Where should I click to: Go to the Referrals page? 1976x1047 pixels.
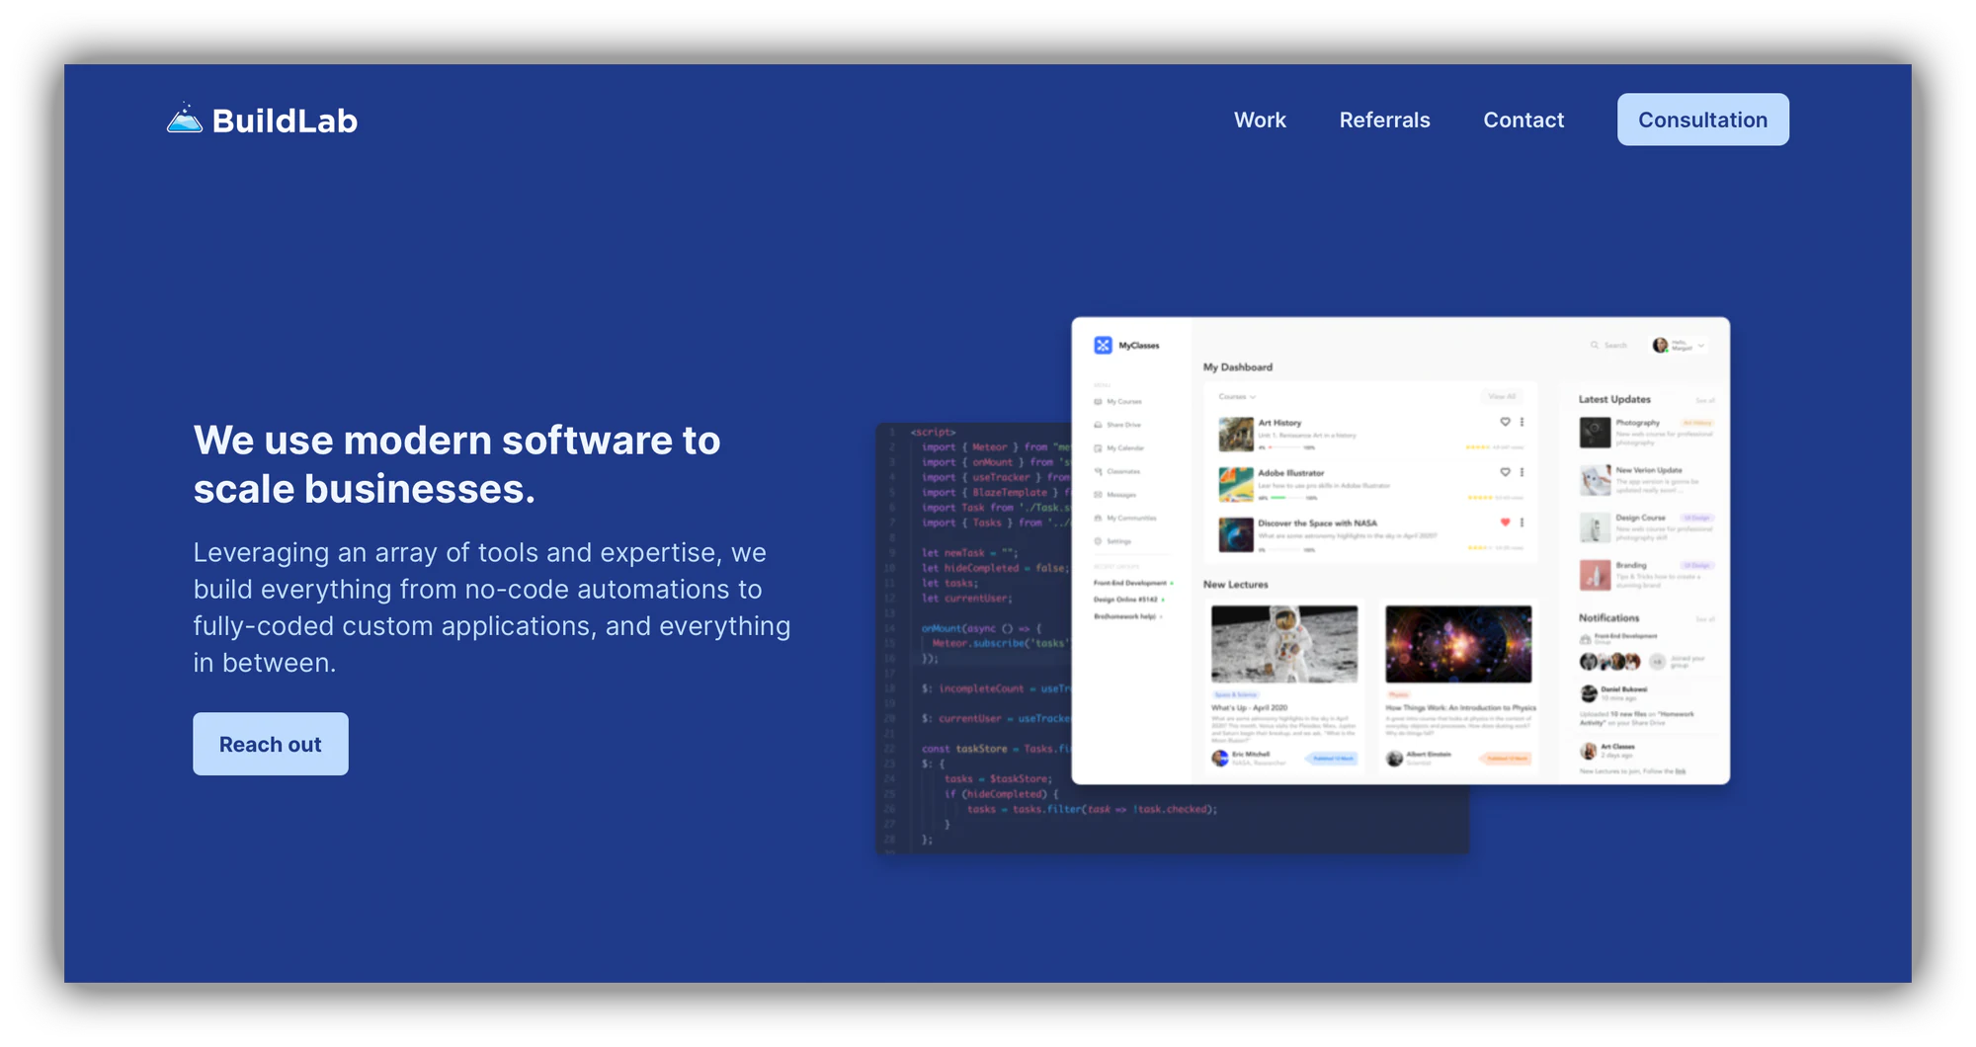(x=1384, y=120)
